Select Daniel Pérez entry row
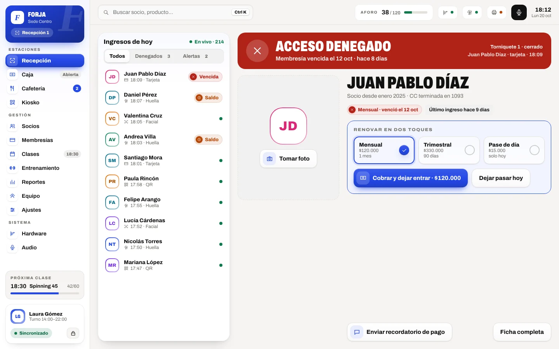Image resolution: width=559 pixels, height=349 pixels. pyautogui.click(x=164, y=98)
